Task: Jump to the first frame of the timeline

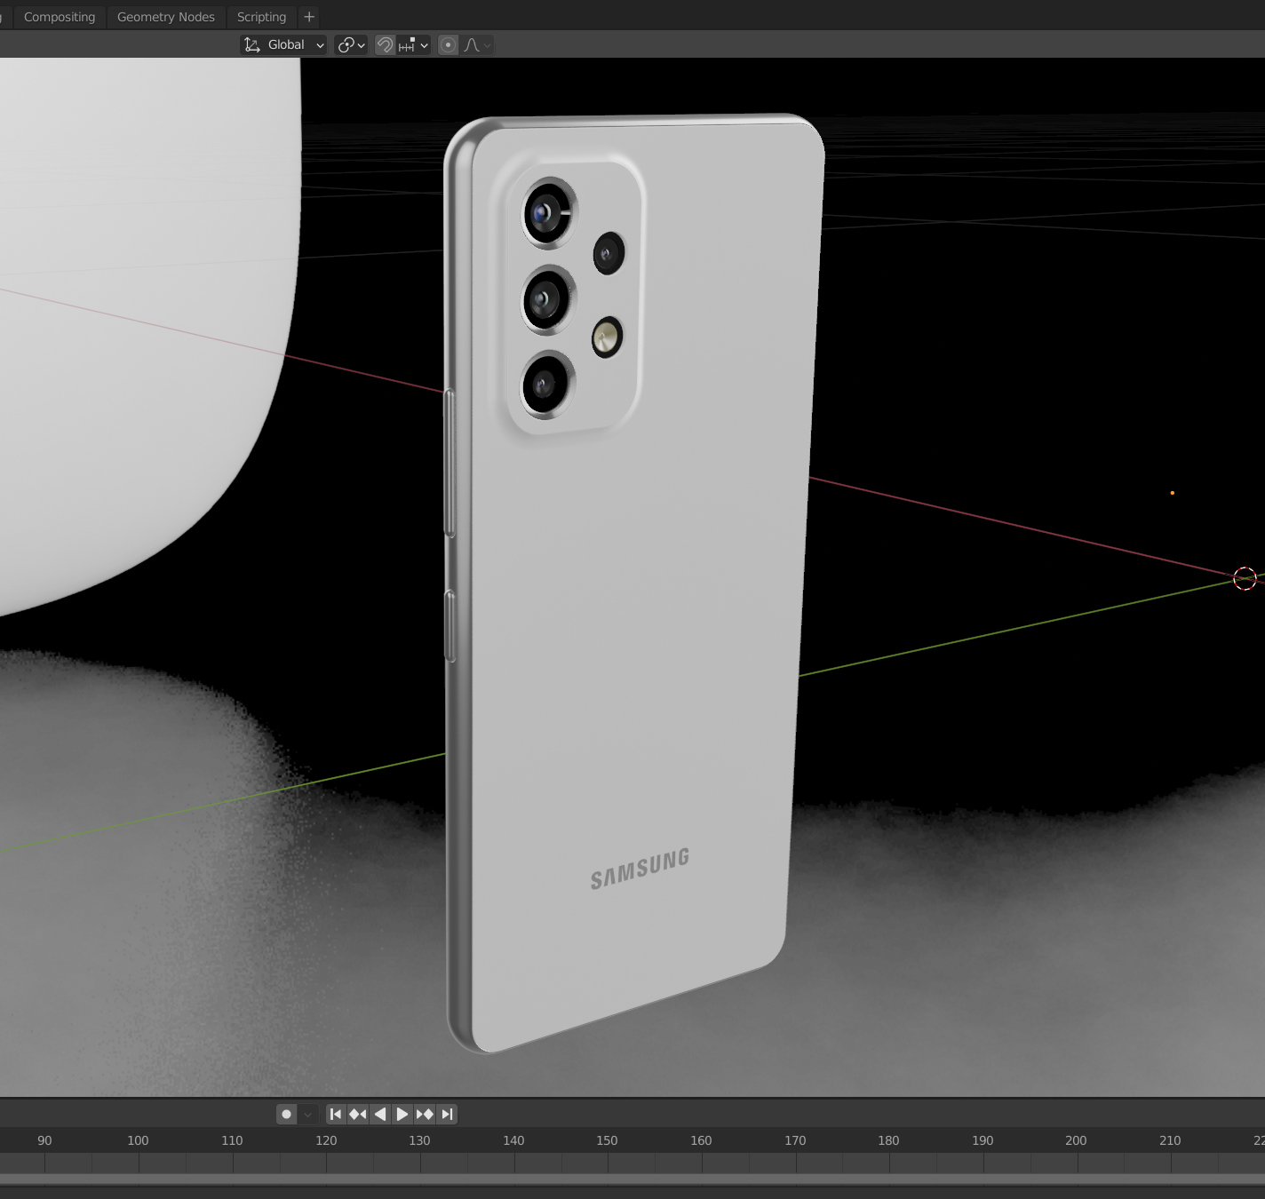Action: tap(336, 1114)
